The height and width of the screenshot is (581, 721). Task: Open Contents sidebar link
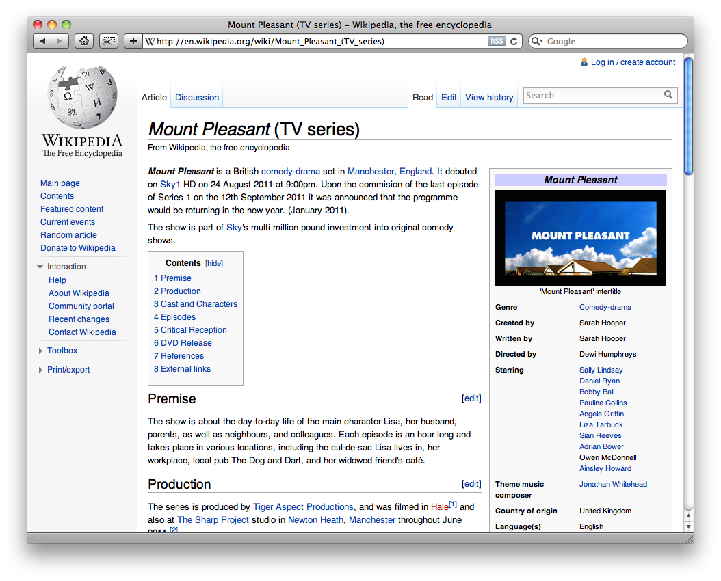[57, 196]
